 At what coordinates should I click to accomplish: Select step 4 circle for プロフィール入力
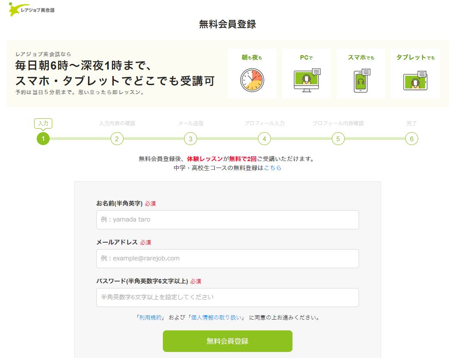click(264, 139)
